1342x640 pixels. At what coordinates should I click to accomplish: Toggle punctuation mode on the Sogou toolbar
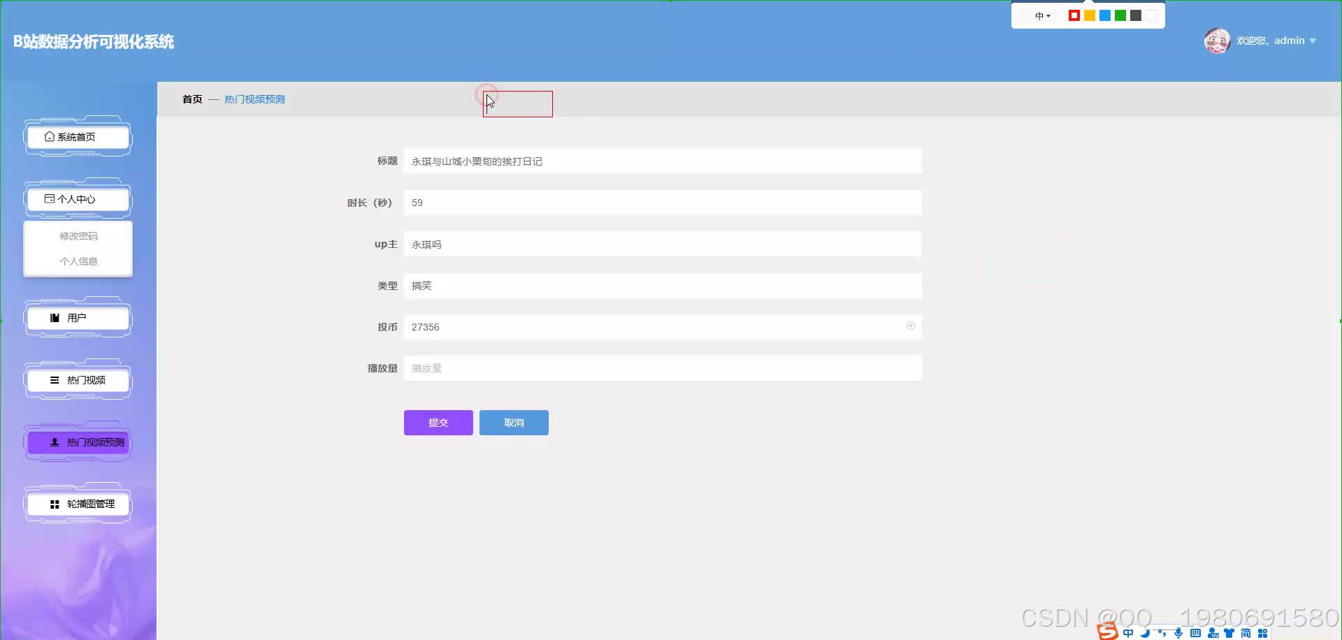point(1160,632)
